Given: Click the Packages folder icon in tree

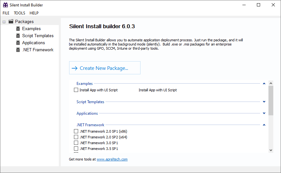Looking at the screenshot, I should coord(11,21).
